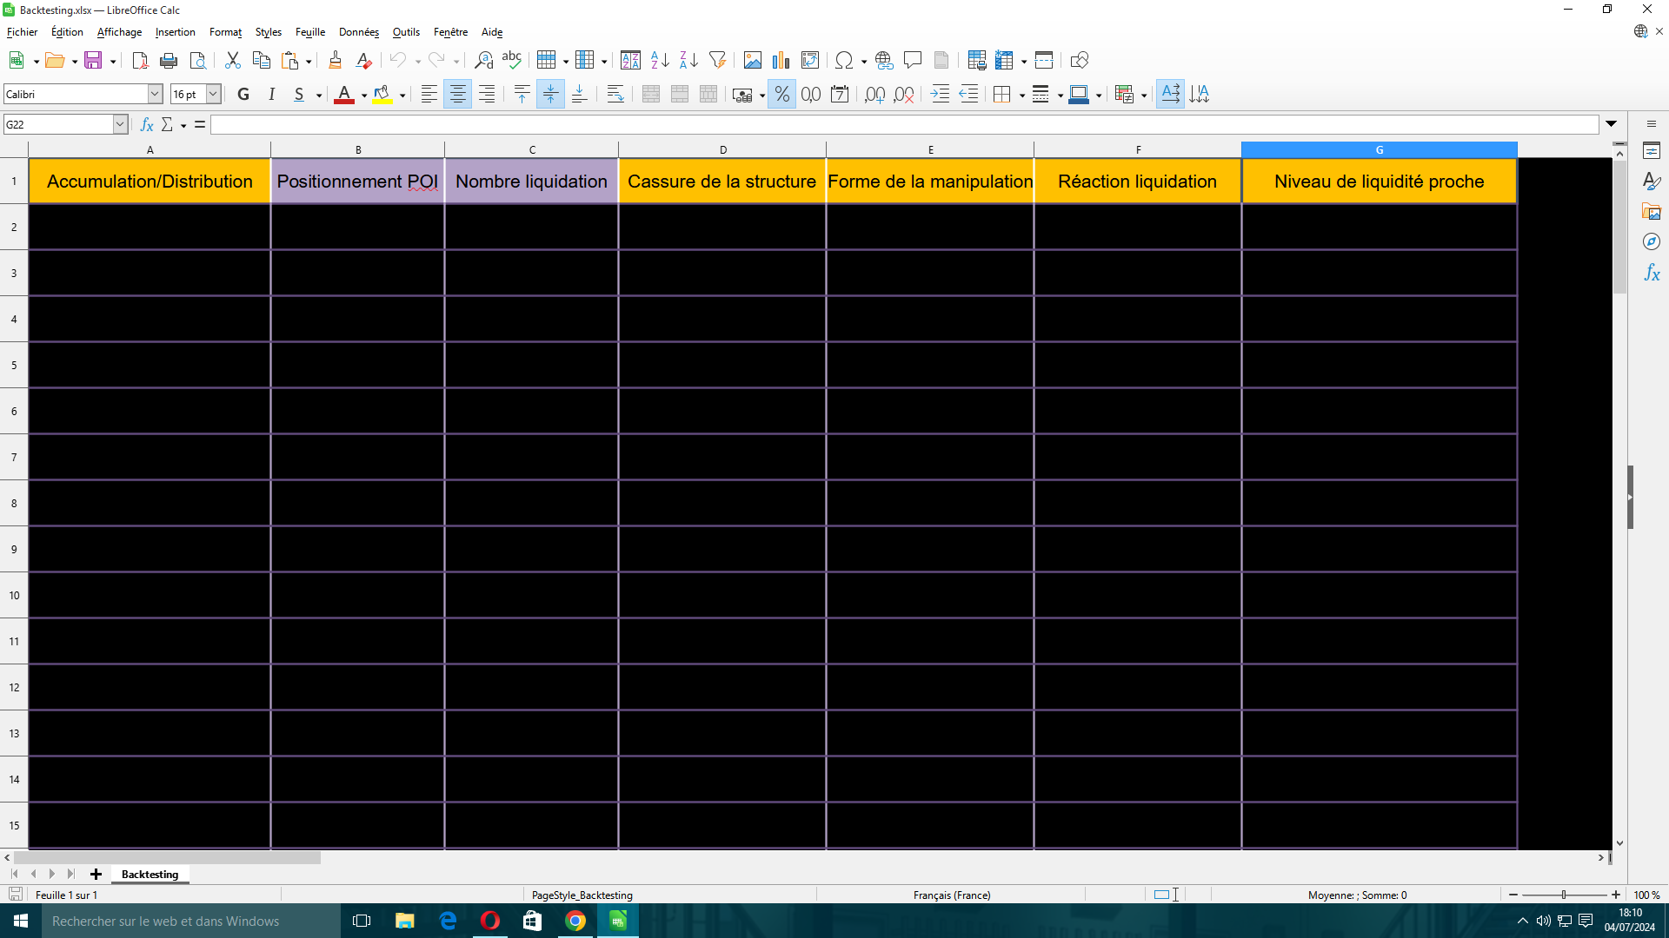
Task: Toggle italic I formatting button
Action: (x=272, y=94)
